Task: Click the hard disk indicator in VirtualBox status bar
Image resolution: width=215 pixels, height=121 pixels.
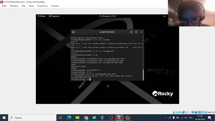Action: (174, 112)
